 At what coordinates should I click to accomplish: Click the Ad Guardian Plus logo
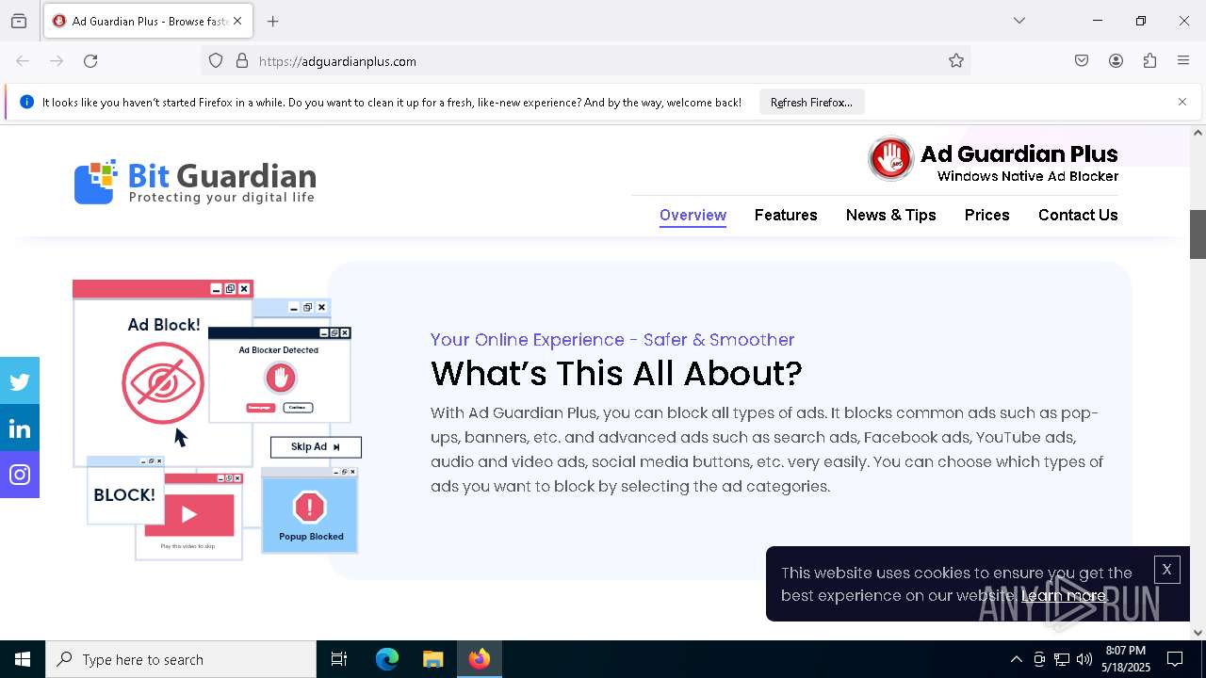pos(993,159)
